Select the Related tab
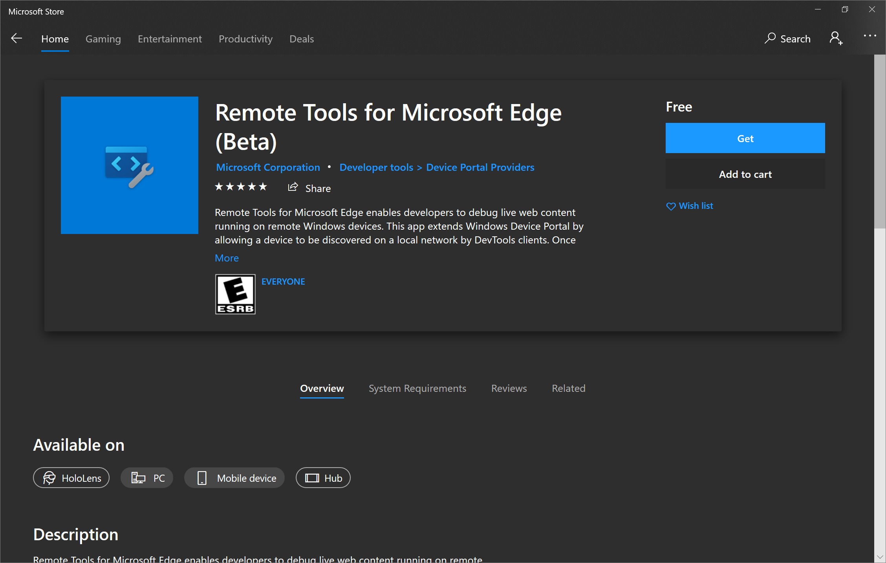This screenshot has width=886, height=563. coord(568,388)
